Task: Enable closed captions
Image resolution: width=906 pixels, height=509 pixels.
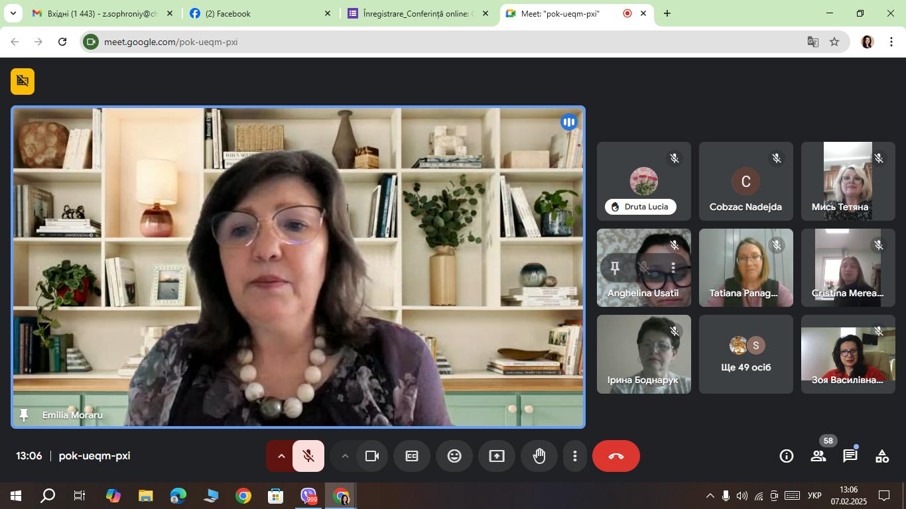Action: click(412, 456)
